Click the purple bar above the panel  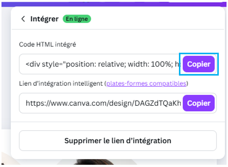coord(111,3)
